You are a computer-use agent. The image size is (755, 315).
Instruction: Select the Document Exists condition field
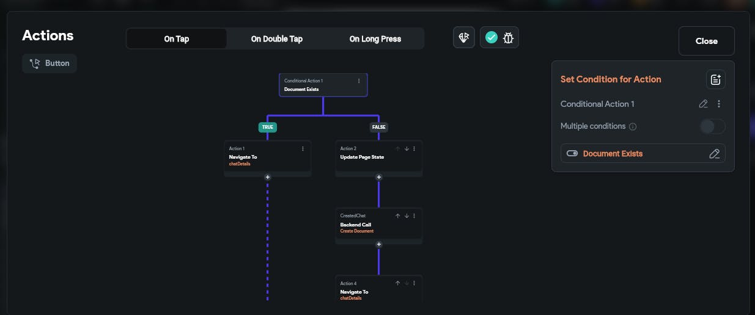(x=643, y=153)
